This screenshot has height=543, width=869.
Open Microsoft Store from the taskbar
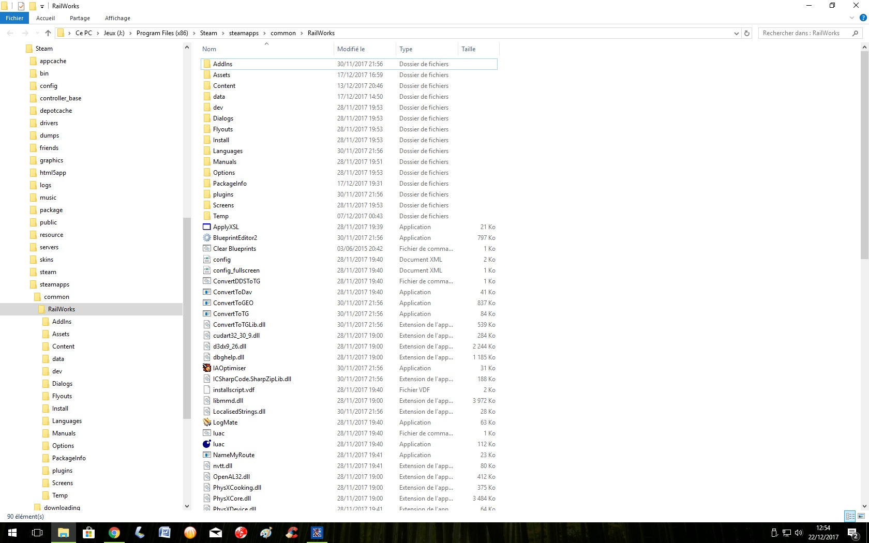(x=89, y=533)
